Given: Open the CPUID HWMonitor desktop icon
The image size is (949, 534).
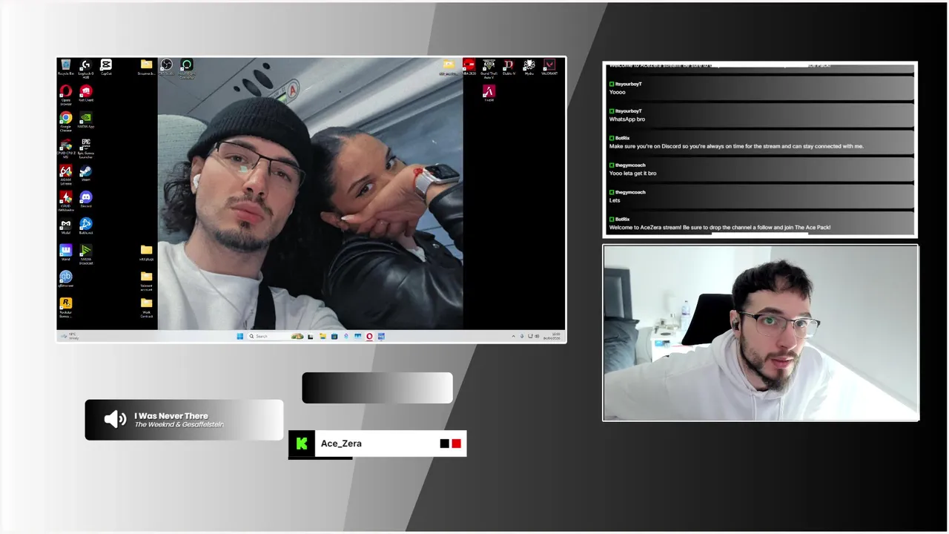Looking at the screenshot, I should click(x=66, y=201).
